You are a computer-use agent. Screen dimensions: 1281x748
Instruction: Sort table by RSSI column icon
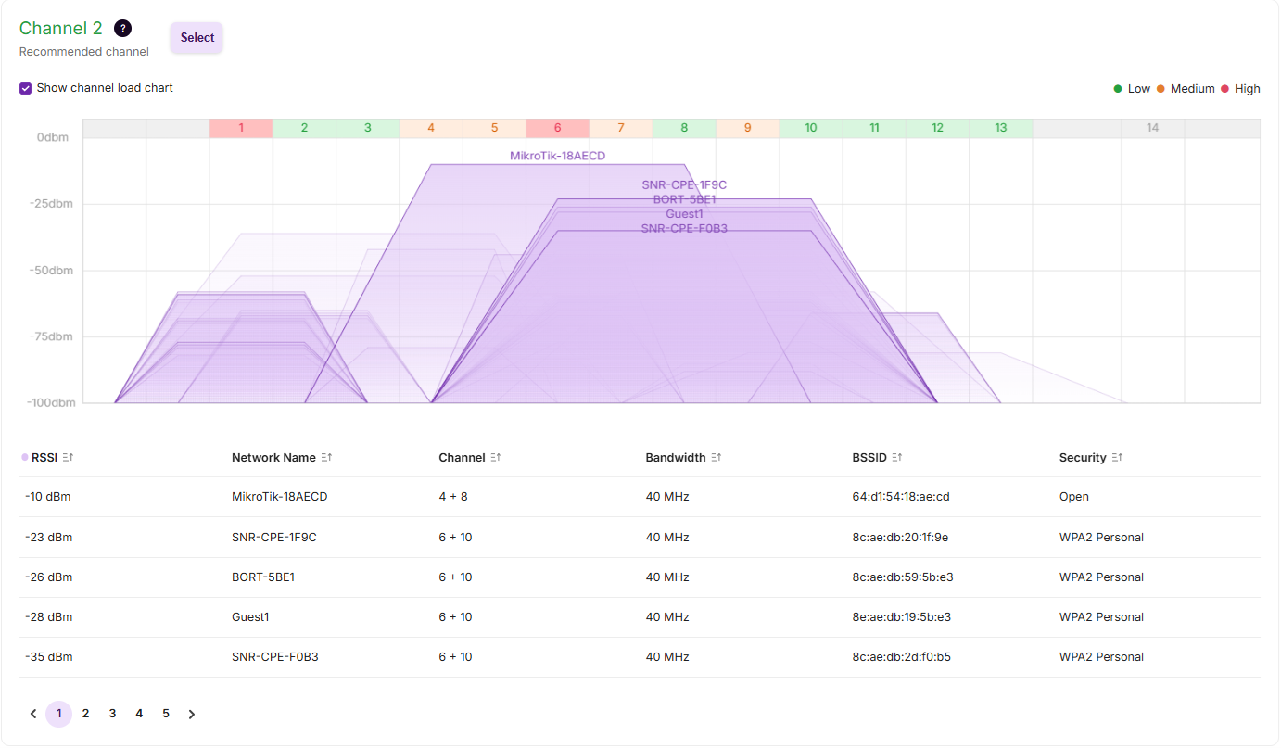tap(68, 458)
